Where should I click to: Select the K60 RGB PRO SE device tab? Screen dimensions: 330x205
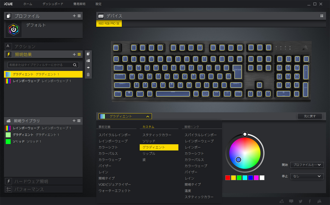click(109, 24)
